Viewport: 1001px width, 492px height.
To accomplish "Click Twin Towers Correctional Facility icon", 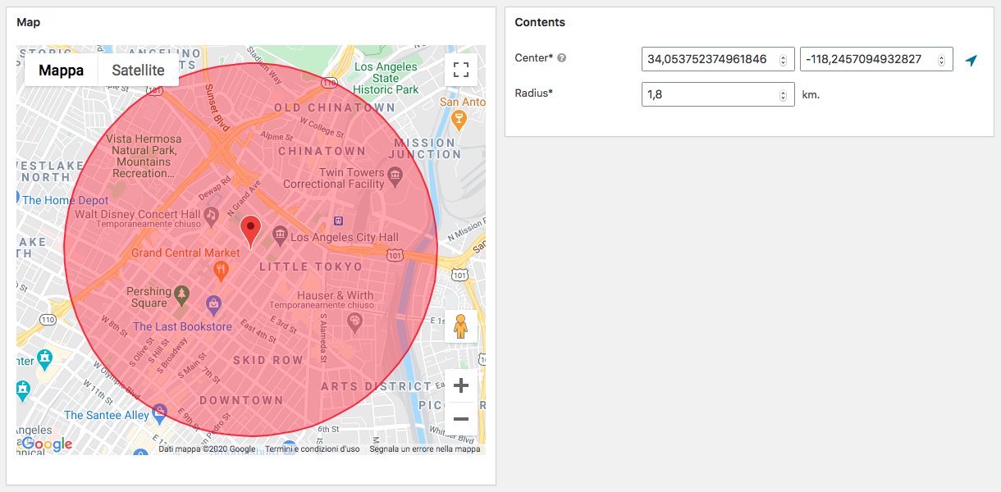I will pos(395,175).
